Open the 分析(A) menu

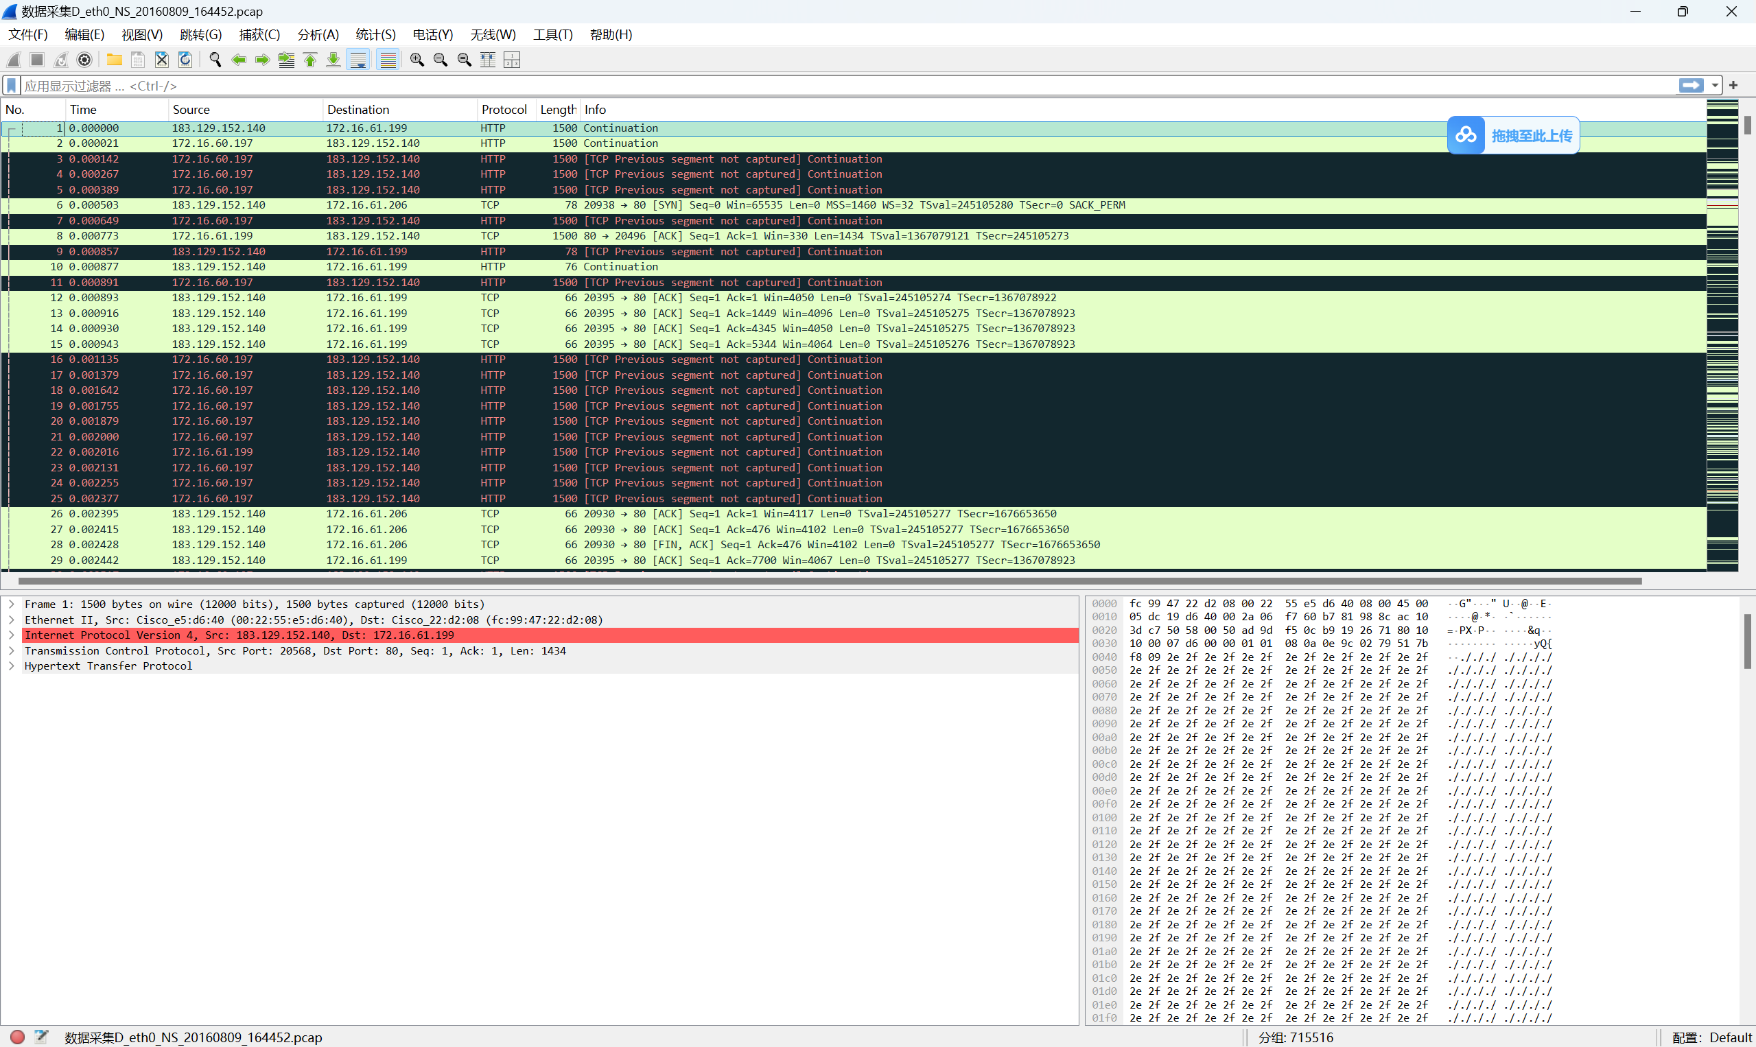(x=318, y=34)
